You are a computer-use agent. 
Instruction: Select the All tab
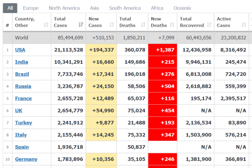click(10, 8)
